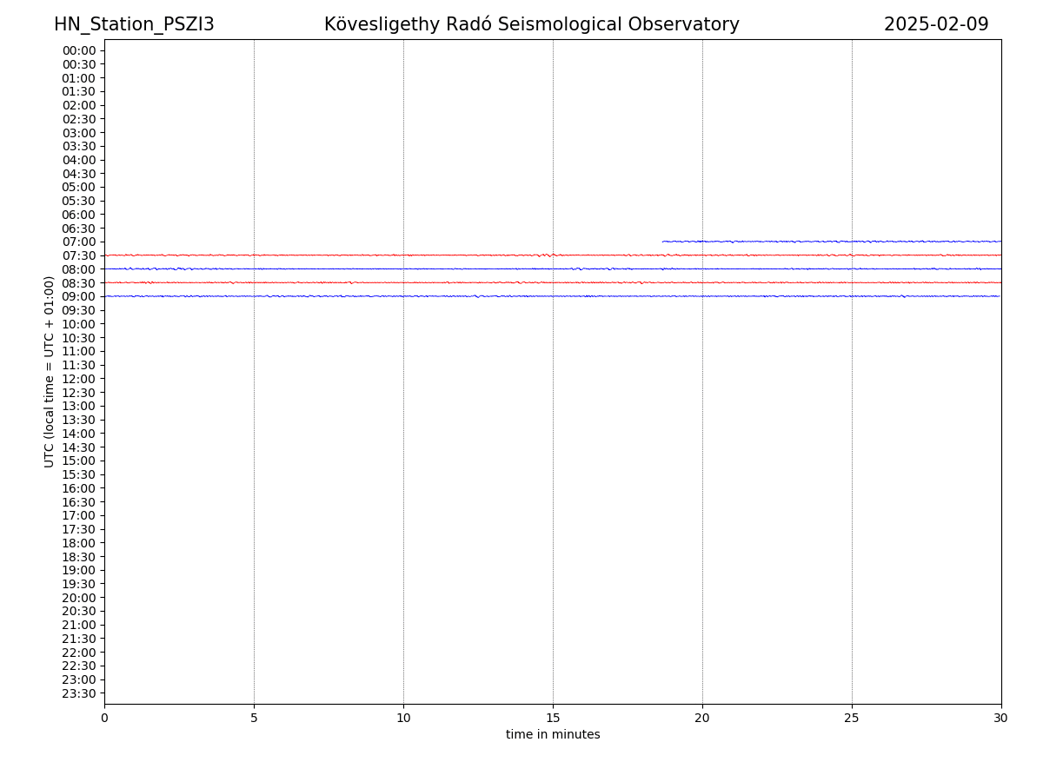The image size is (1043, 782).
Task: Click the 18:00 tick label
Action: tap(79, 543)
